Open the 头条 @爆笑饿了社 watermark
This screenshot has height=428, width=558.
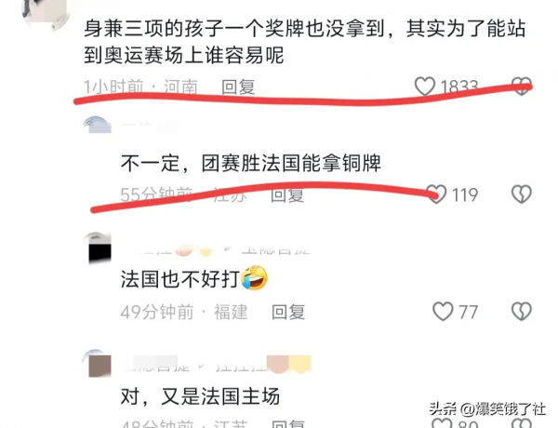(487, 408)
